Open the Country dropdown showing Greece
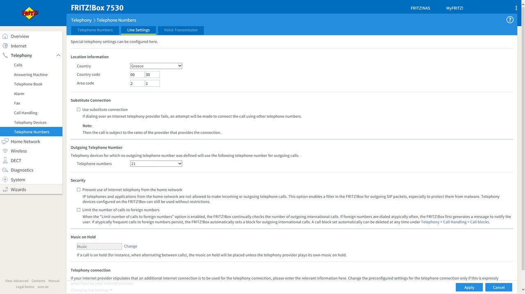The width and height of the screenshot is (525, 294). [156, 66]
